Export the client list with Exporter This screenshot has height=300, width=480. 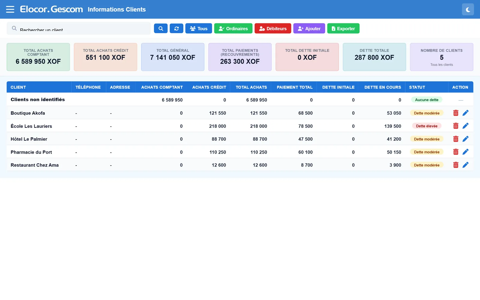point(343,28)
